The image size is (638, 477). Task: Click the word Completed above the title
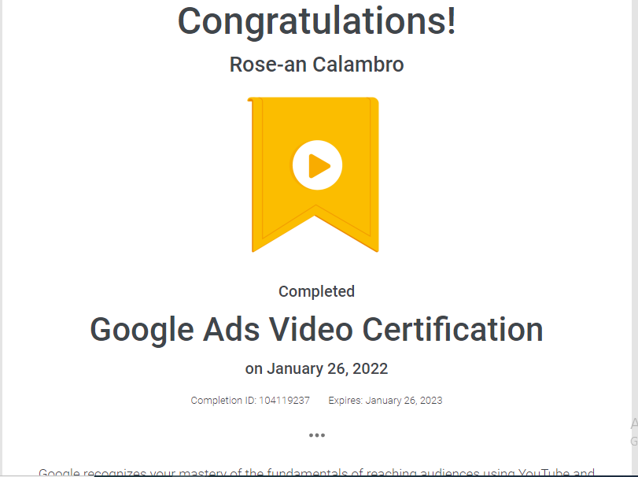pos(316,291)
